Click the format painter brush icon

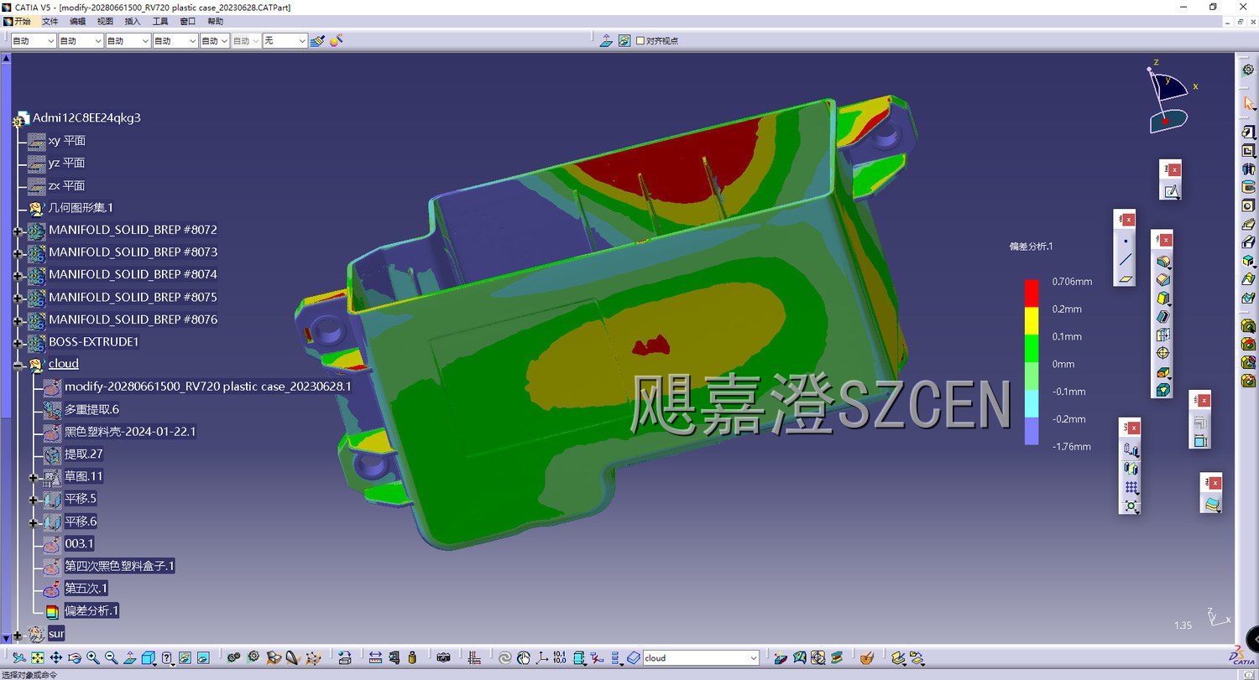point(317,40)
